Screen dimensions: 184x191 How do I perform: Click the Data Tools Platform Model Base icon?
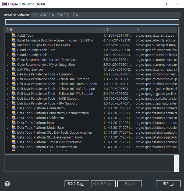(14, 128)
